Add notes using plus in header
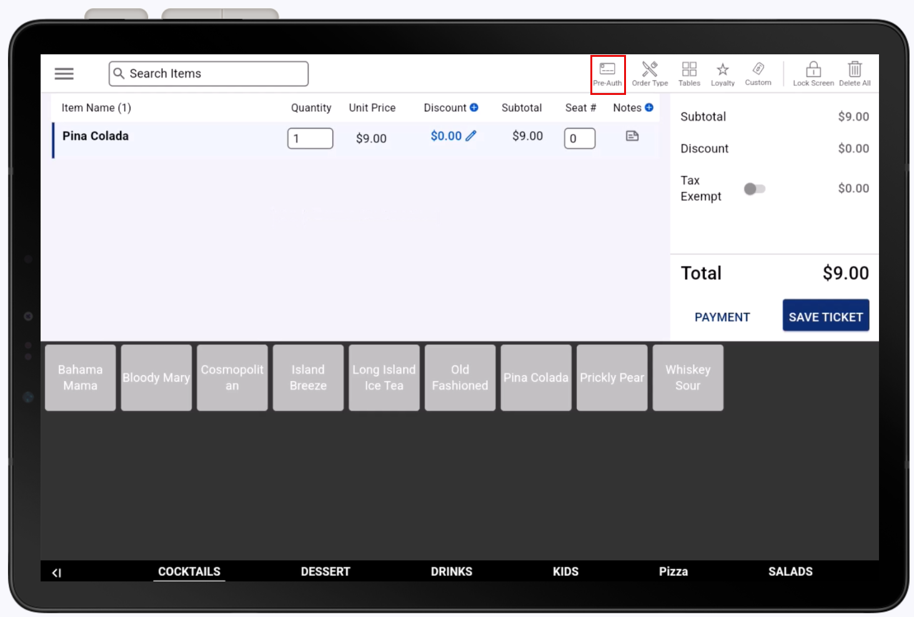This screenshot has width=914, height=617. pyautogui.click(x=649, y=107)
